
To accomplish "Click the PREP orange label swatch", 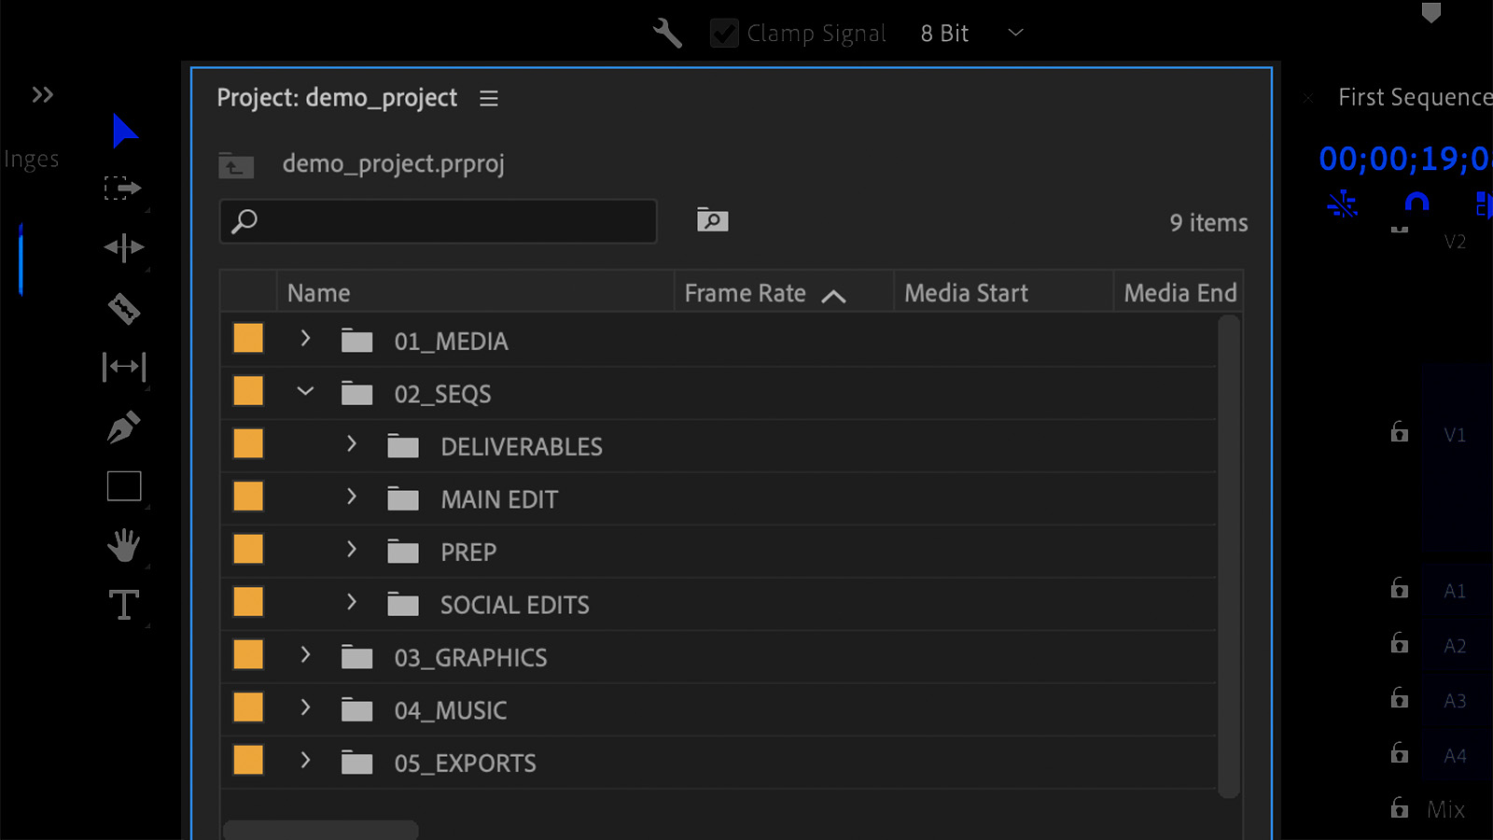I will (248, 550).
